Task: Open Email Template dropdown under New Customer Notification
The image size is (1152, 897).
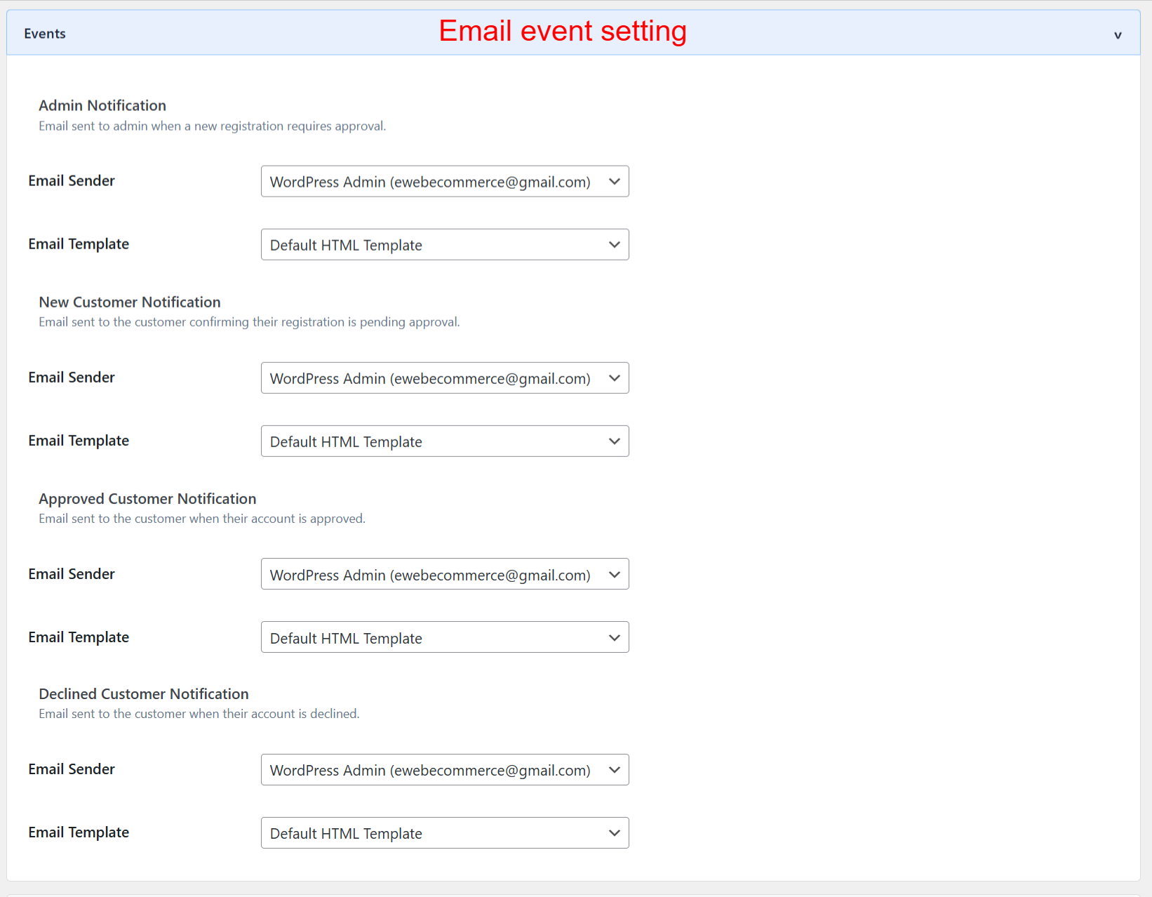Action: [x=445, y=441]
